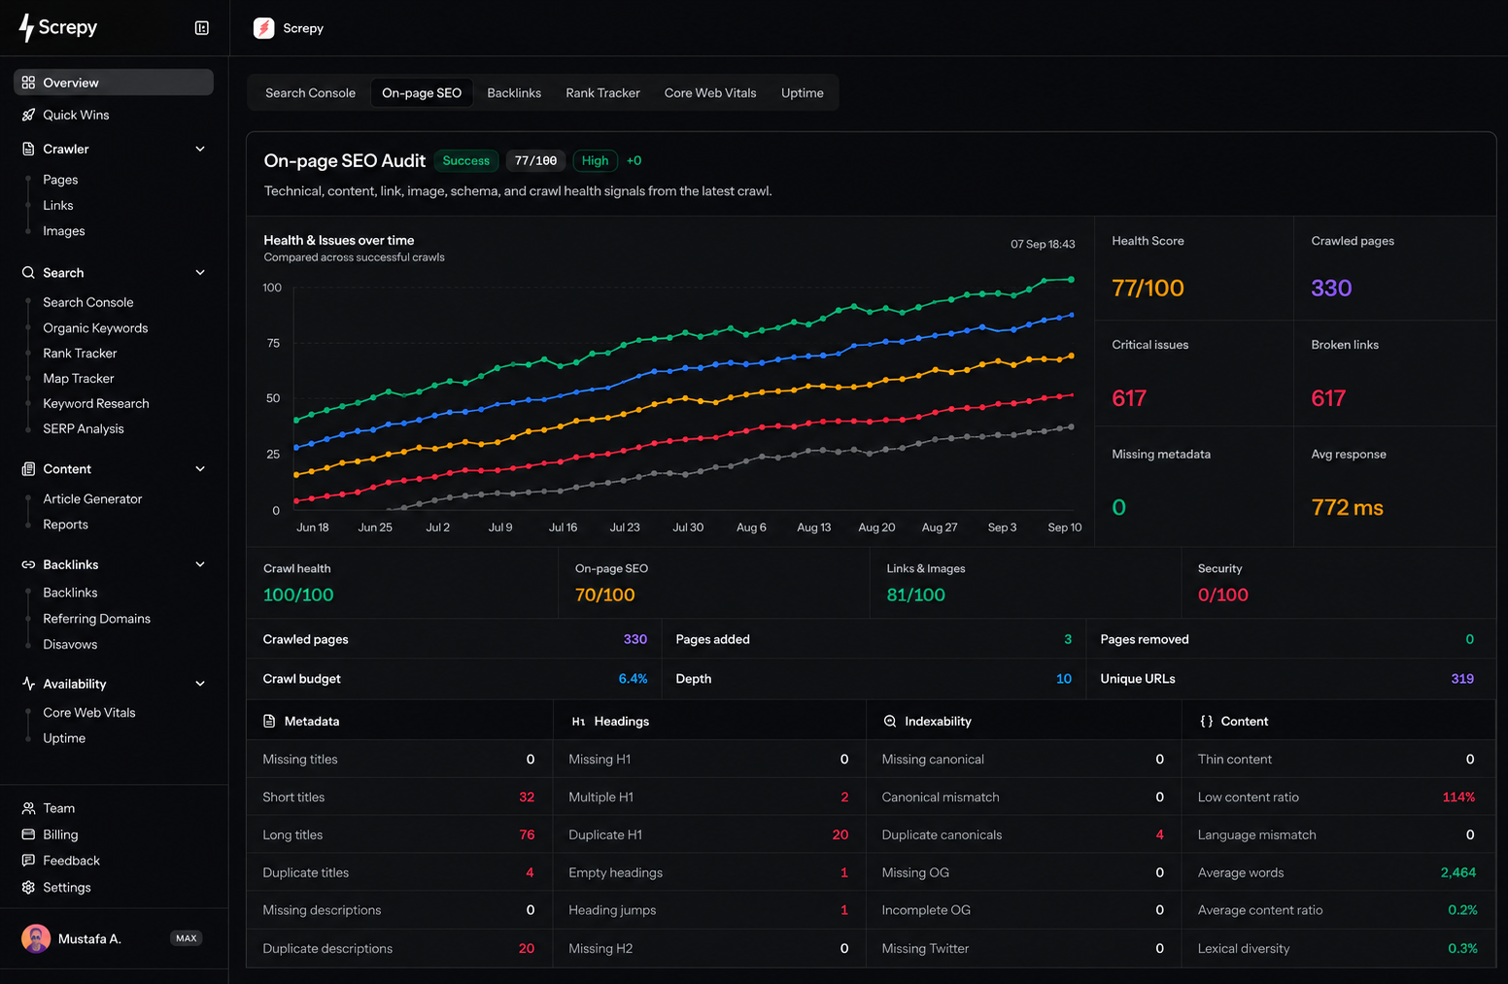Screen dimensions: 1508x984
Task: Click the Crawl health 100/100 card
Action: coord(401,582)
